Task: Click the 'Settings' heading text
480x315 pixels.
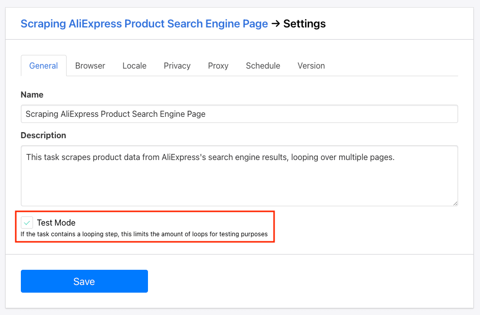Action: coord(304,23)
